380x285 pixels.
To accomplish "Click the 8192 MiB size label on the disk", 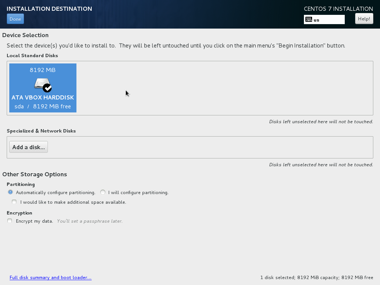I will click(x=43, y=70).
